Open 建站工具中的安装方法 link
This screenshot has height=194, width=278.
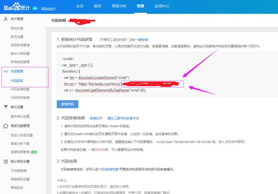click(x=123, y=118)
